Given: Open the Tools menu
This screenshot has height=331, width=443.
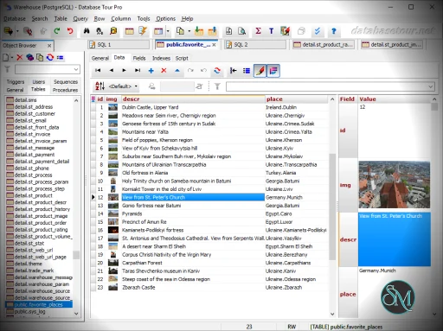Looking at the screenshot, I should pyautogui.click(x=144, y=19).
